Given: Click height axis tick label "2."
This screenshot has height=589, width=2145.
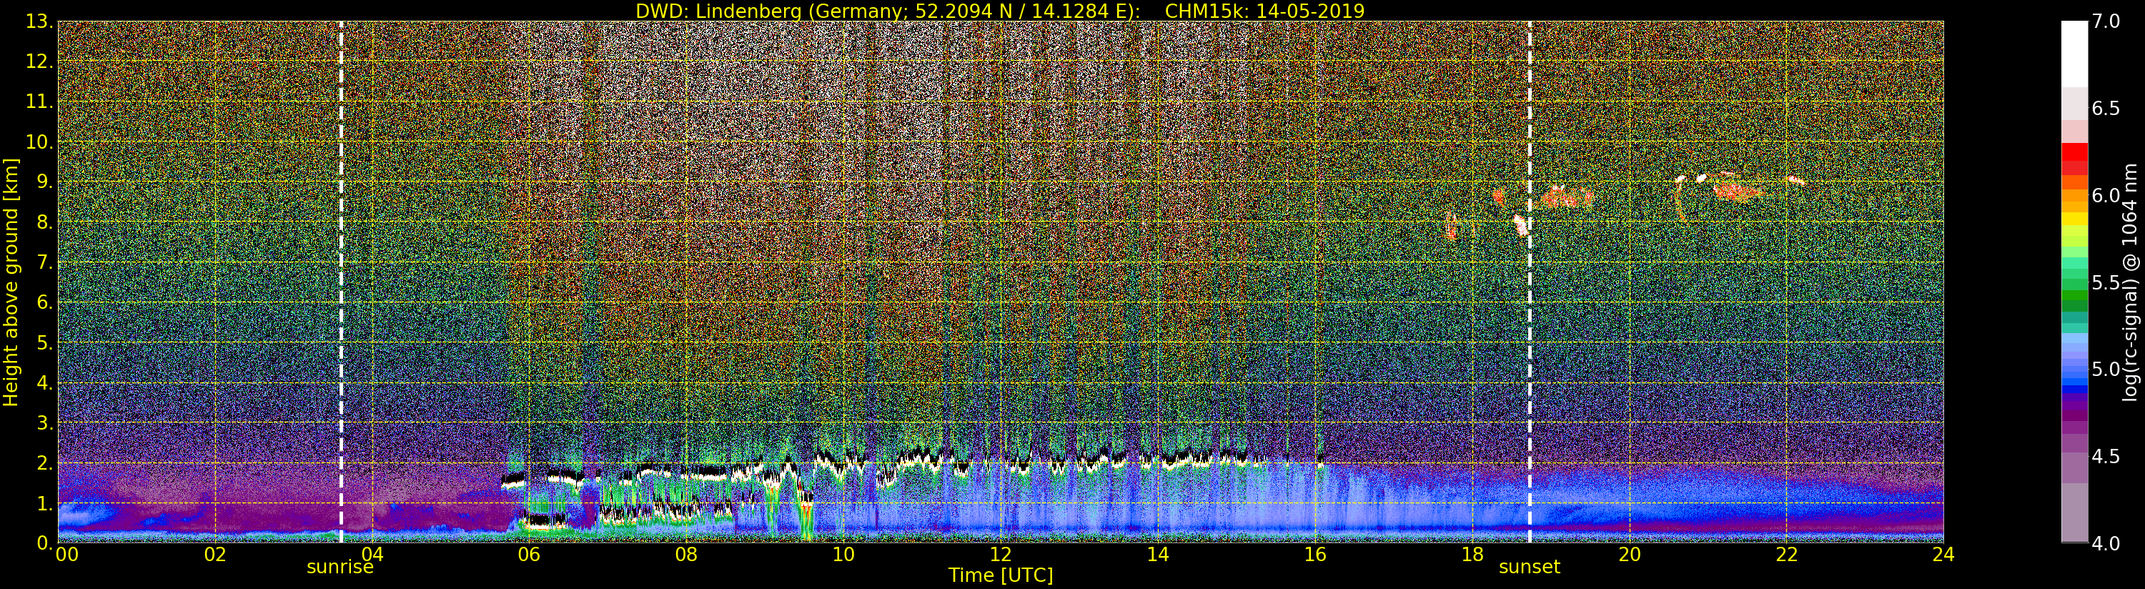Looking at the screenshot, I should click(44, 463).
